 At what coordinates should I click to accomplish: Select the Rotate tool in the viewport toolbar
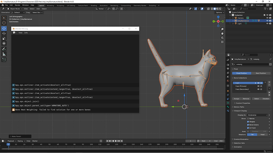(x=4, y=34)
